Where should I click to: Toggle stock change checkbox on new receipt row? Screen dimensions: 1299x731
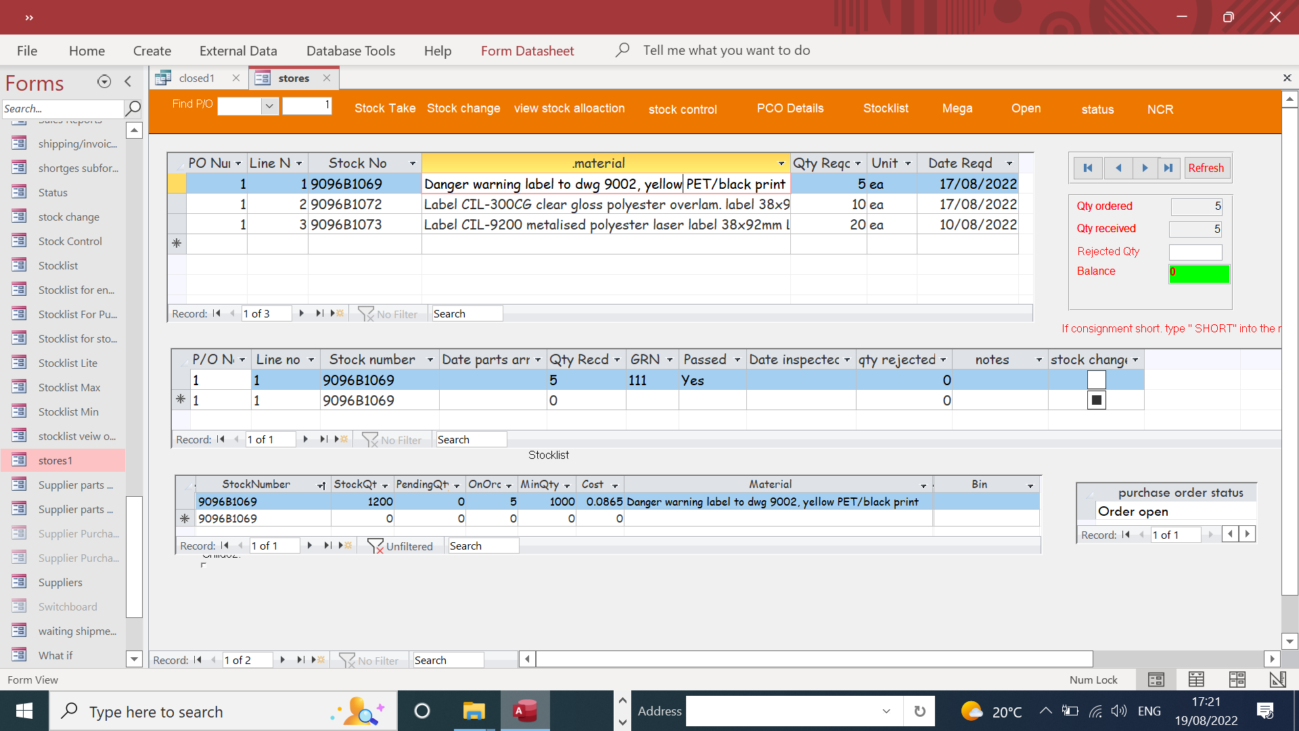click(x=1096, y=400)
